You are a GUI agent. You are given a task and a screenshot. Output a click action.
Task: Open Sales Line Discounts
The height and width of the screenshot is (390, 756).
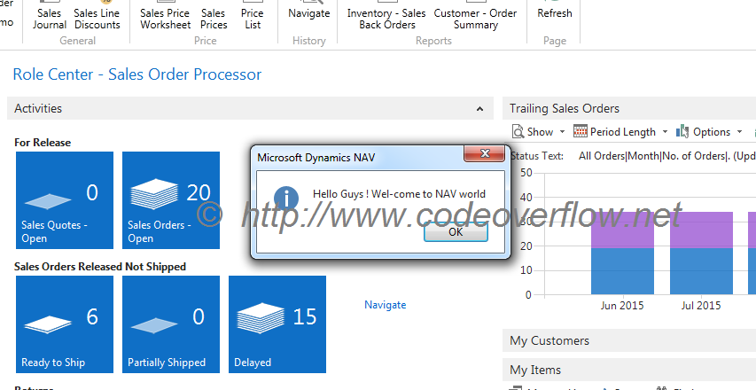tap(97, 14)
